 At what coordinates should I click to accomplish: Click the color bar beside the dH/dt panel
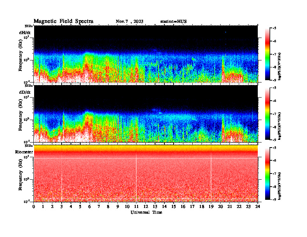point(267,54)
